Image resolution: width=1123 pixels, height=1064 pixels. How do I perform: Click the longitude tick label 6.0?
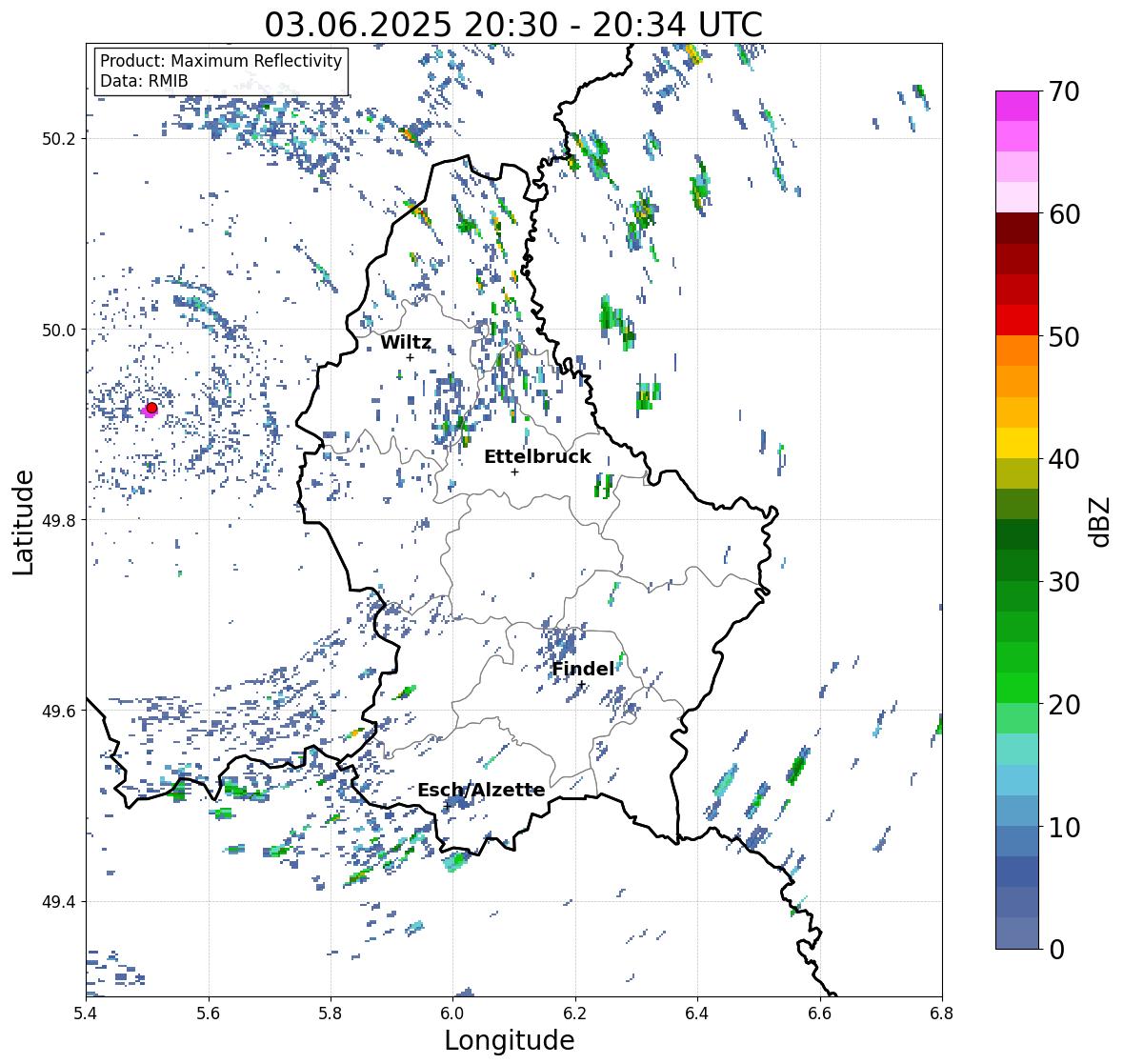[452, 1013]
